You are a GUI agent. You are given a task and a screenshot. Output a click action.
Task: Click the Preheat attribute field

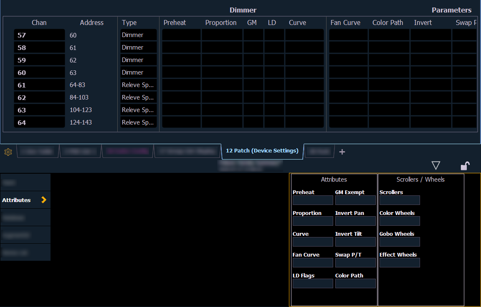click(x=313, y=200)
